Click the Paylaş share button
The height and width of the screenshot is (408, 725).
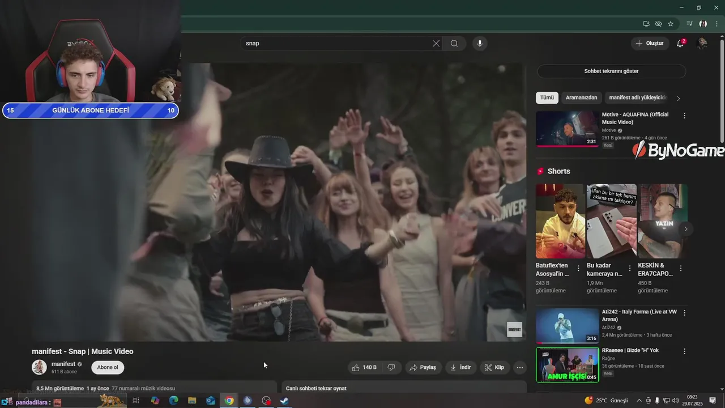click(x=423, y=368)
